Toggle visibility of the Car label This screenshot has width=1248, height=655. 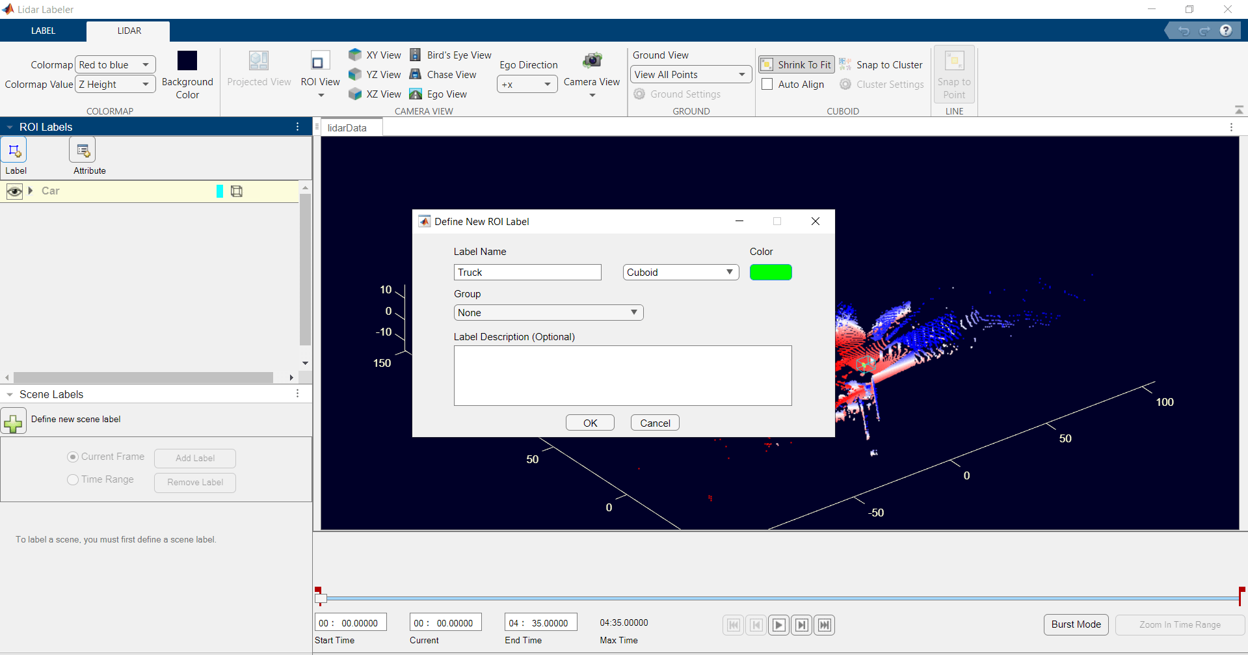point(14,191)
